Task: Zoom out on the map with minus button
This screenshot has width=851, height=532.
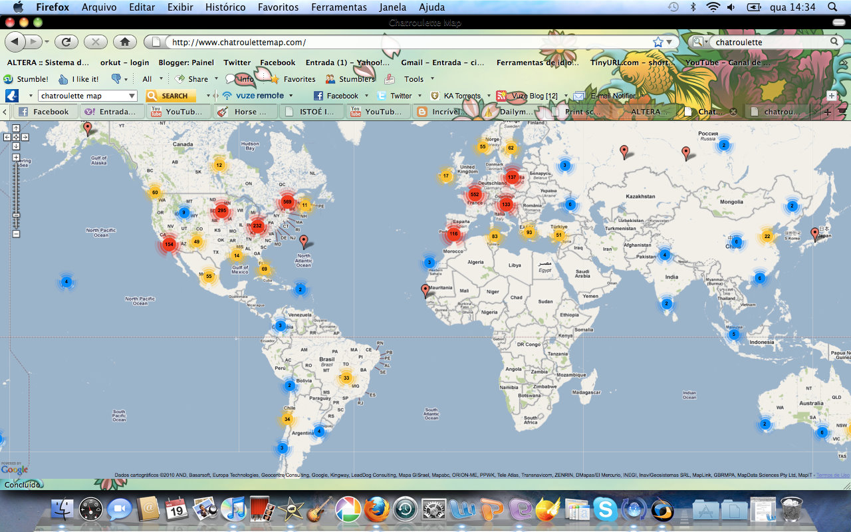Action: (x=16, y=234)
